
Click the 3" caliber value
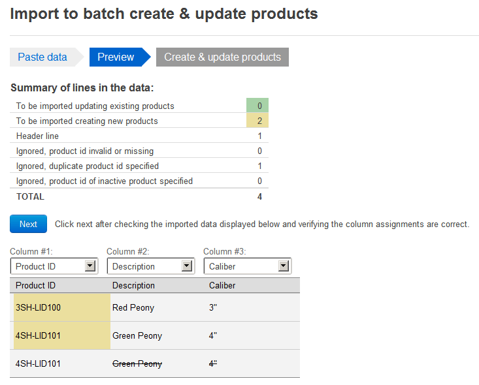click(x=213, y=307)
